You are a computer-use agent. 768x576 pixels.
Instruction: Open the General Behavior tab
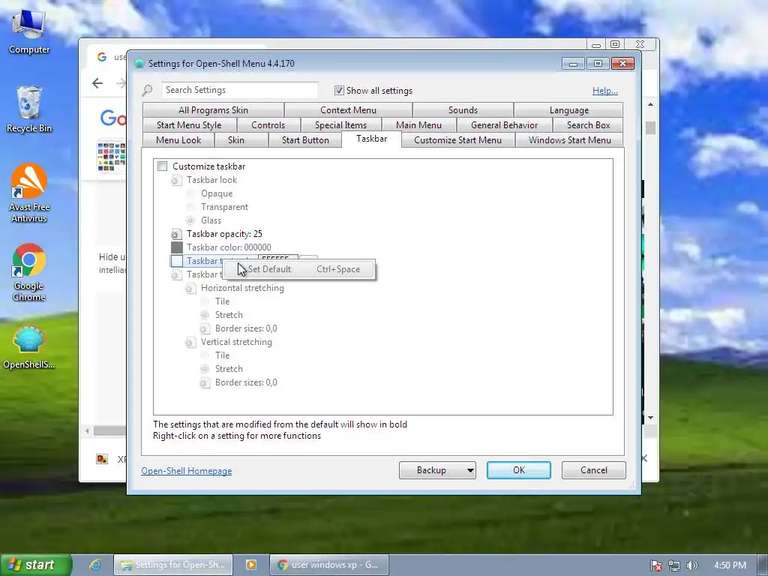[504, 125]
